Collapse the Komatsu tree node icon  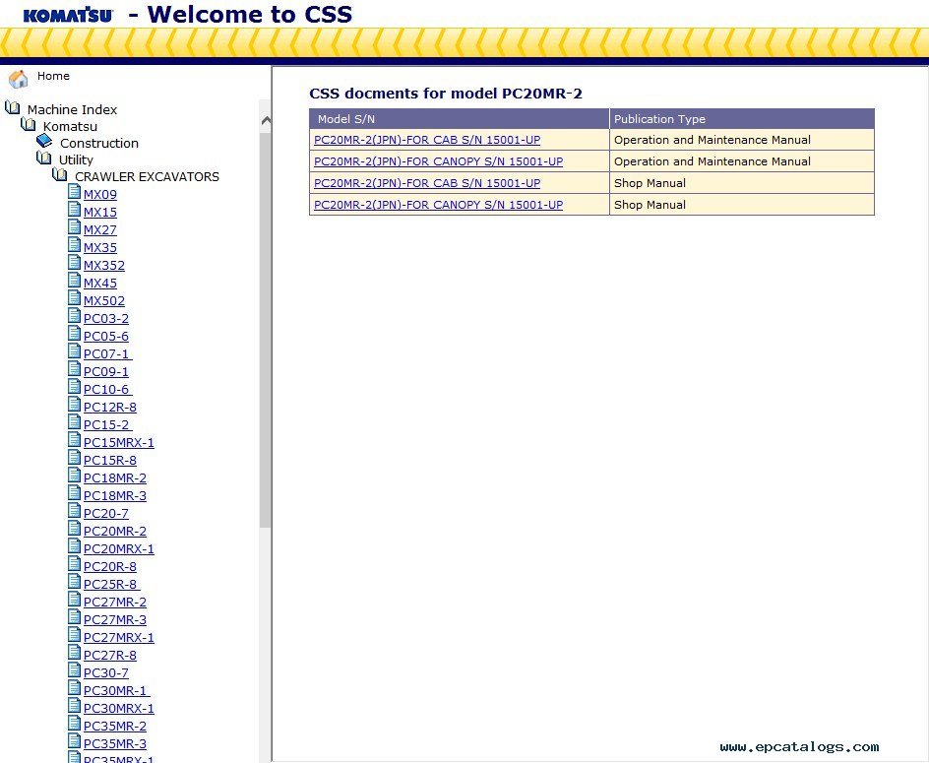28,124
